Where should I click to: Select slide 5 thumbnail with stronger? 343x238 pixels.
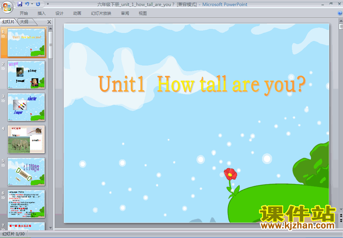pos(26,172)
